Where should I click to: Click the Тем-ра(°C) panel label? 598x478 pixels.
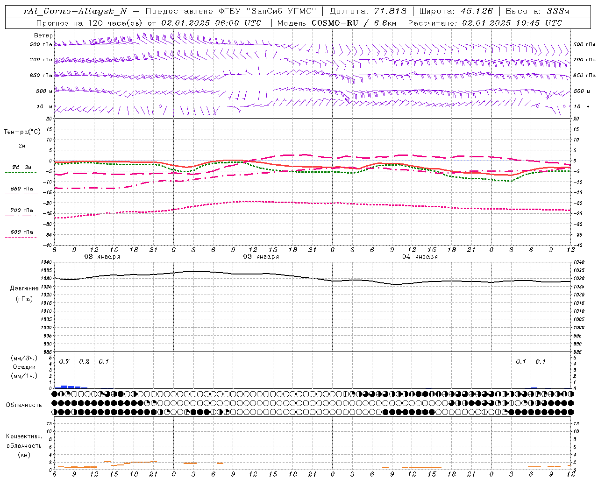click(x=22, y=132)
